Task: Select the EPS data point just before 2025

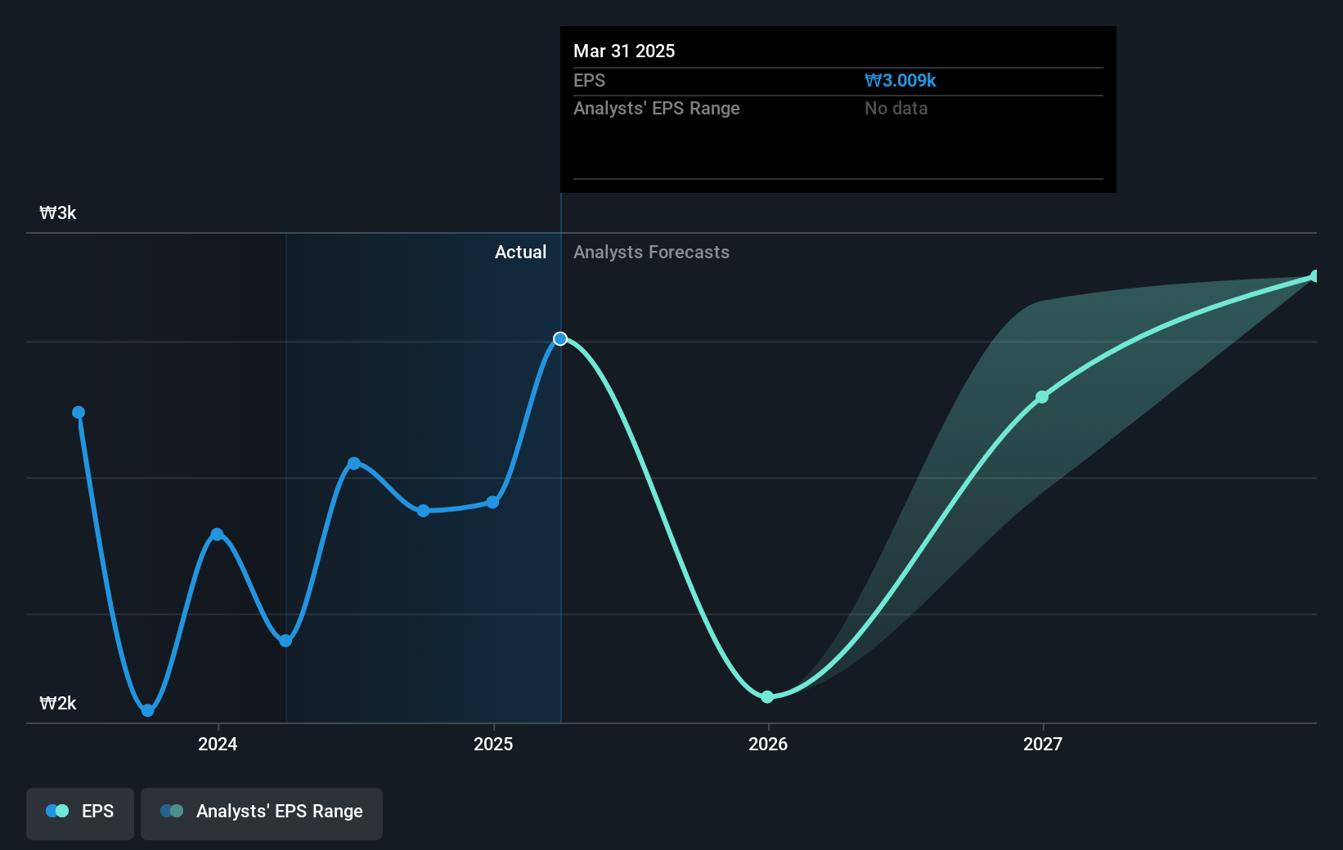Action: coord(492,502)
